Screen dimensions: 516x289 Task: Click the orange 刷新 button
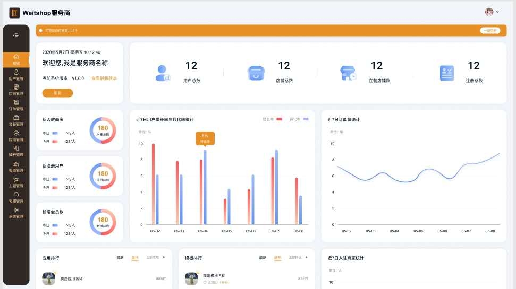[57, 93]
